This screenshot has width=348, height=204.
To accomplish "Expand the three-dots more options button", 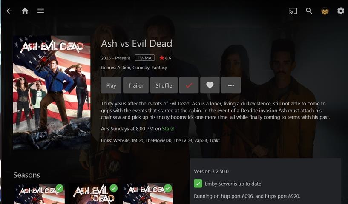I will pyautogui.click(x=231, y=85).
